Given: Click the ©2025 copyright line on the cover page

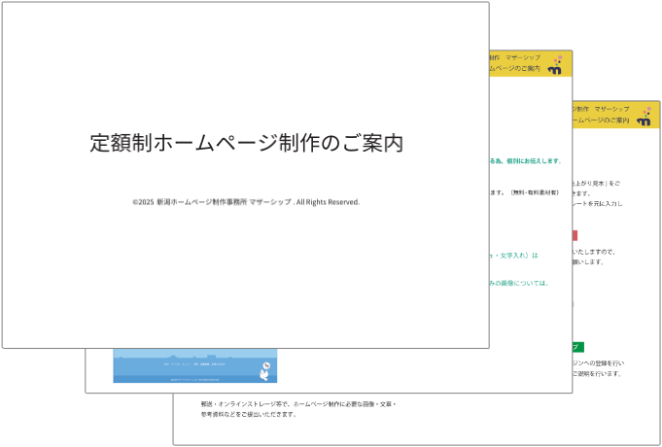Looking at the screenshot, I should click(x=246, y=202).
